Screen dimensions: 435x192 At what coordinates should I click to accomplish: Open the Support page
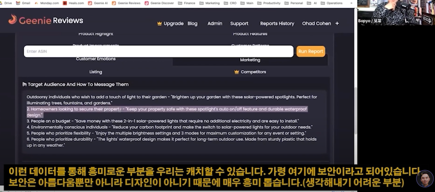coord(239,24)
